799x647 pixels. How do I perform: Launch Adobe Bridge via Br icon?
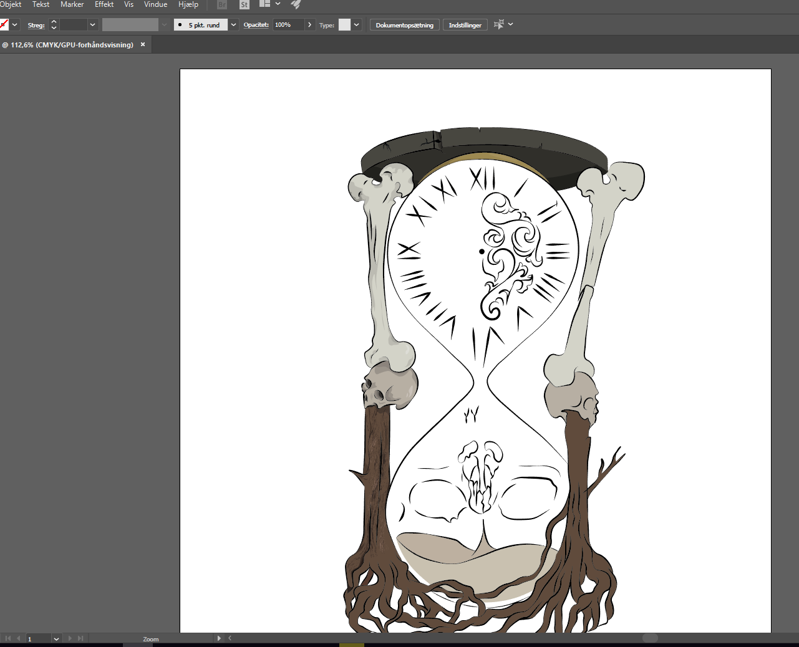coord(222,4)
